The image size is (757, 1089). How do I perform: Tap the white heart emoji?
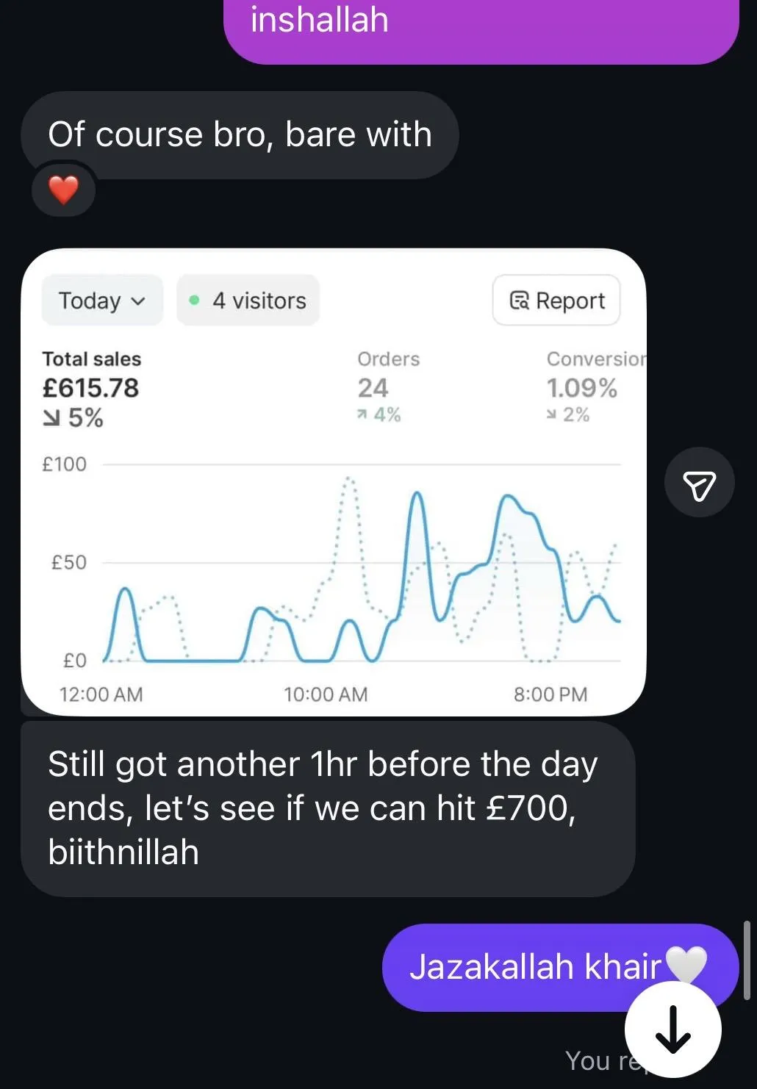(x=685, y=963)
